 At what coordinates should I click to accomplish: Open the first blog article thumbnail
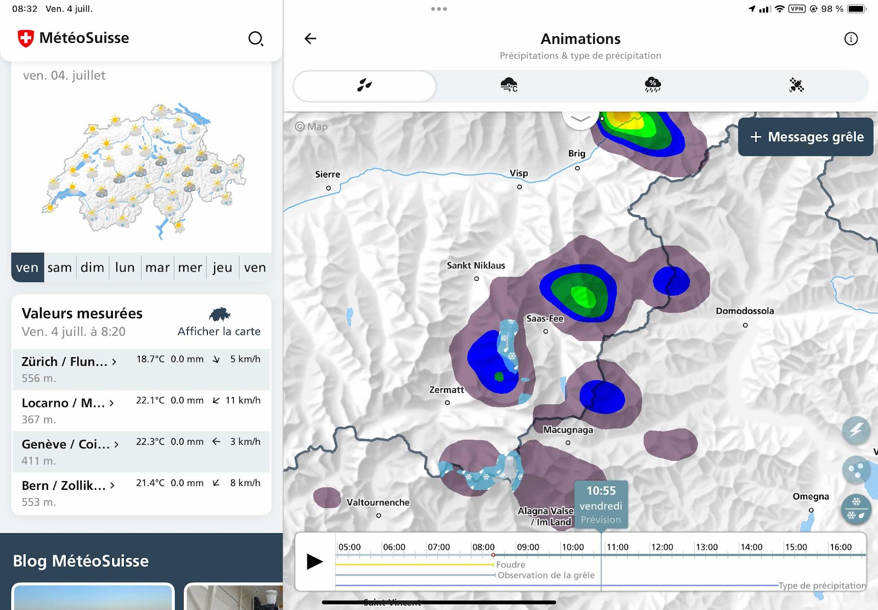click(93, 596)
